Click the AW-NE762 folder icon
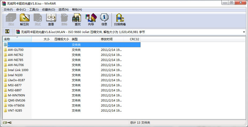This screenshot has height=127, width=248. pos(6,55)
